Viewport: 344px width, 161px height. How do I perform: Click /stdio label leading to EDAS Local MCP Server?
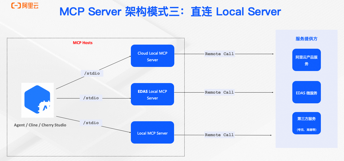click(91, 98)
